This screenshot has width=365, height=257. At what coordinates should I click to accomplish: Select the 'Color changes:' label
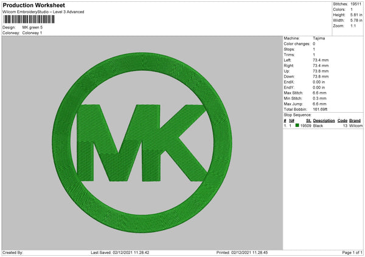click(x=297, y=44)
